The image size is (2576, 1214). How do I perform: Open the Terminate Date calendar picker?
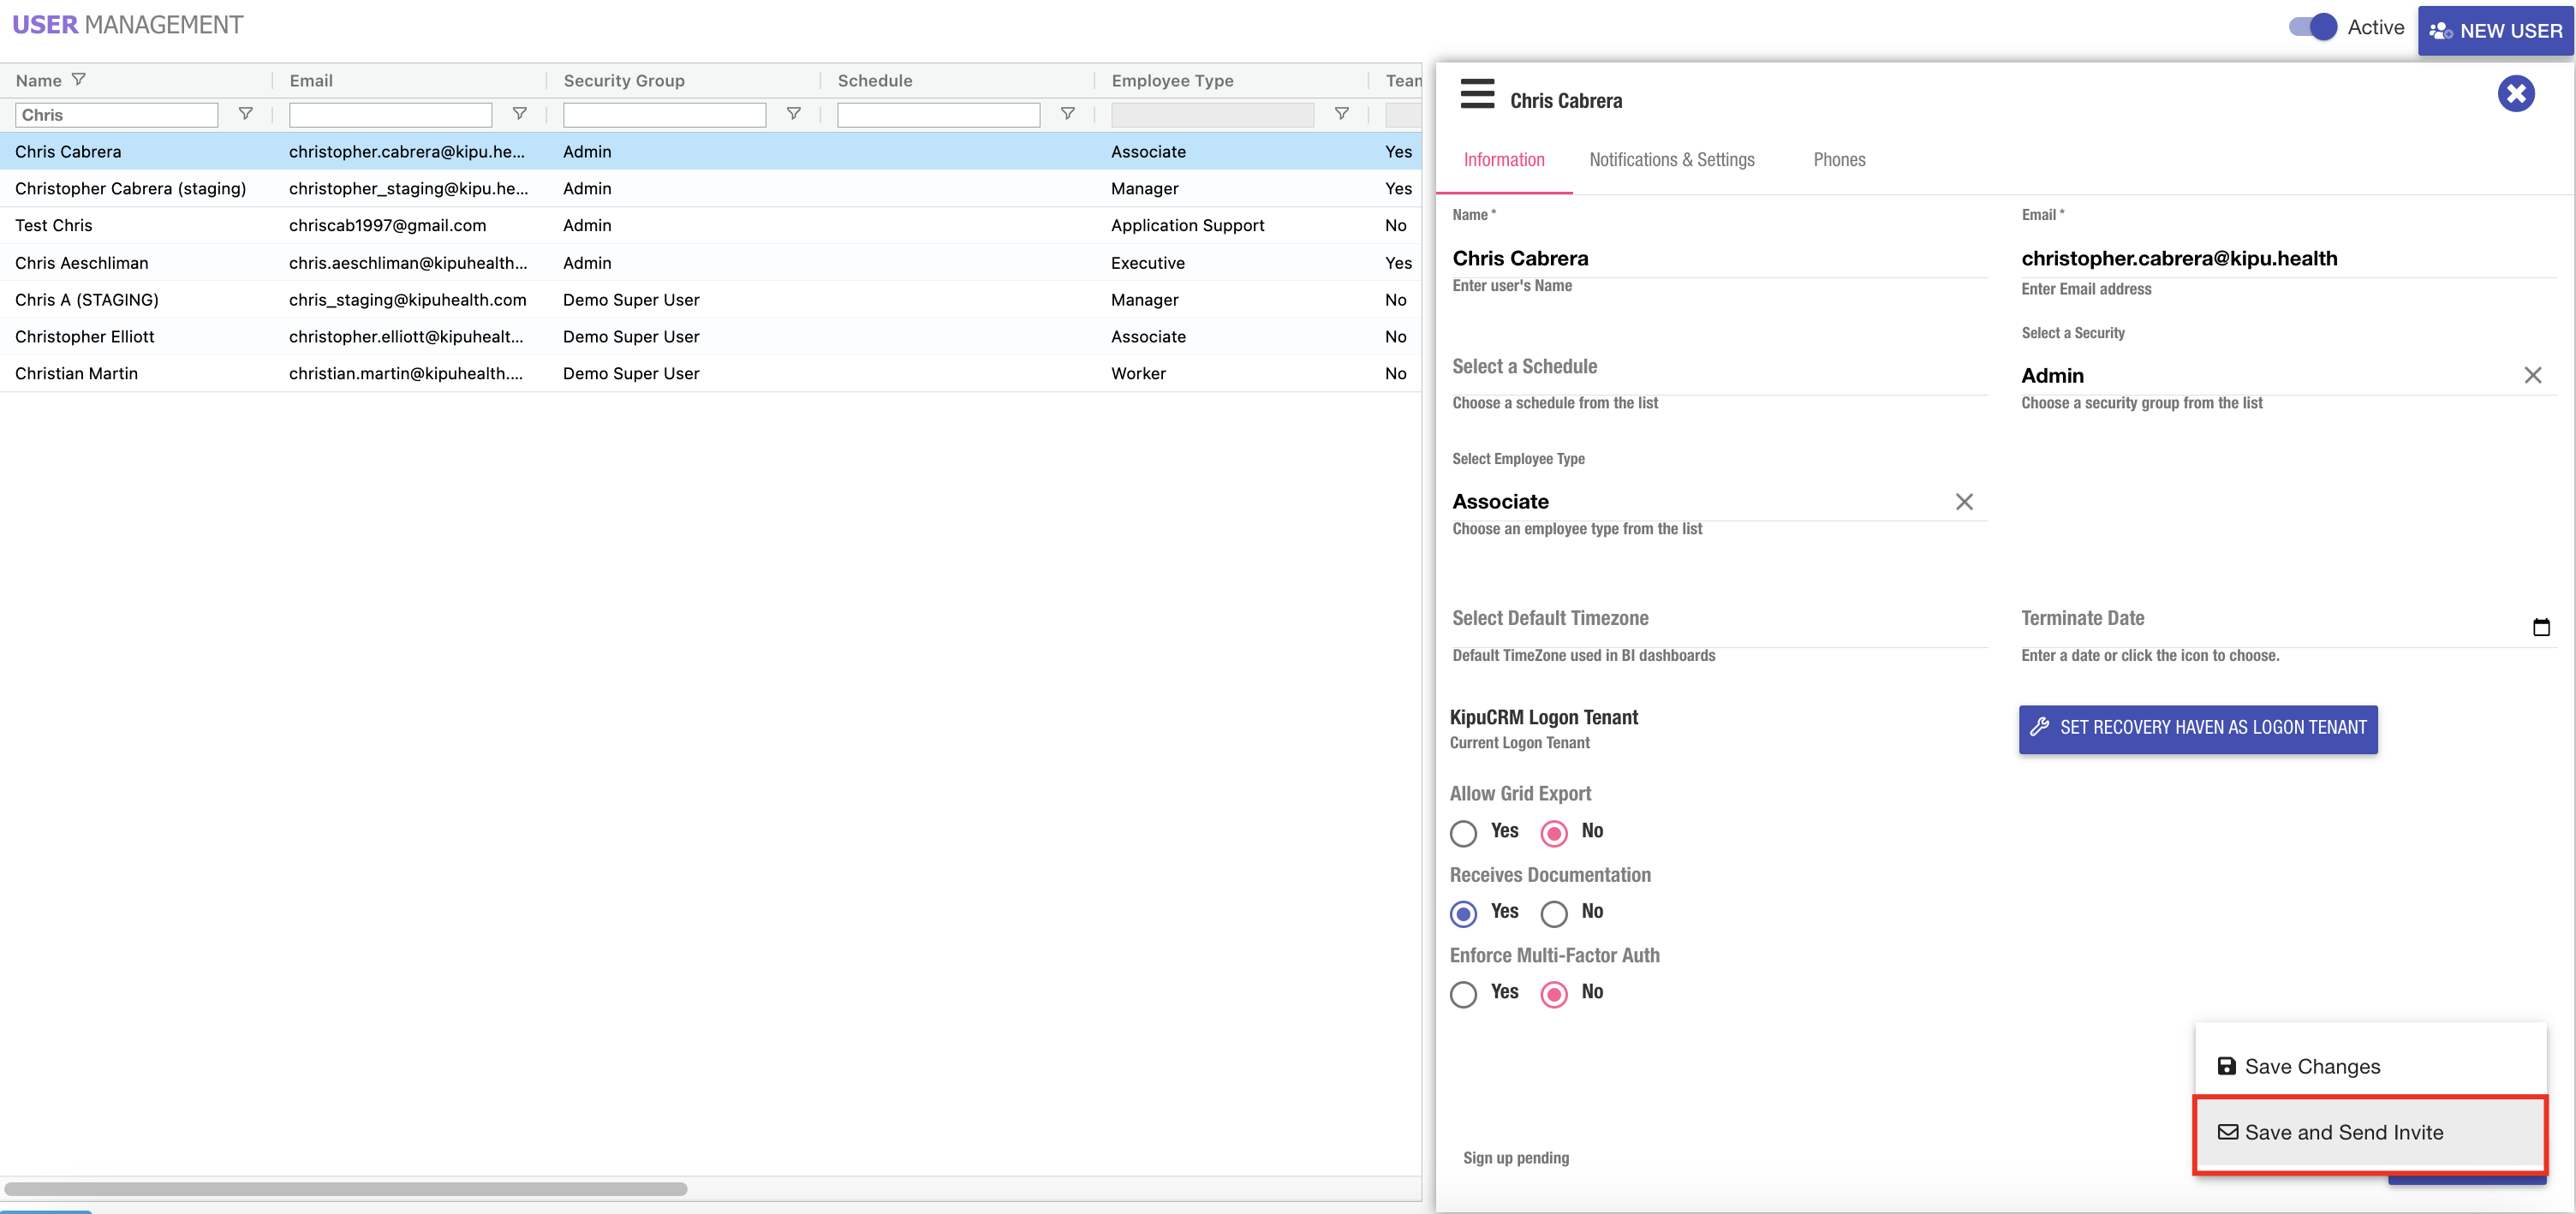coord(2540,627)
